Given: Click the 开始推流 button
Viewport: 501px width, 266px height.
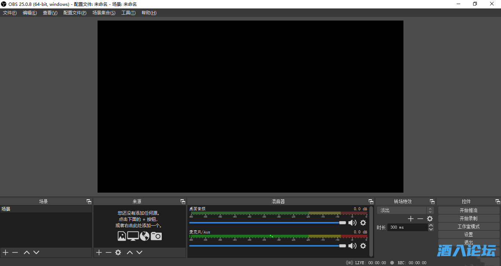Looking at the screenshot, I should tap(469, 210).
